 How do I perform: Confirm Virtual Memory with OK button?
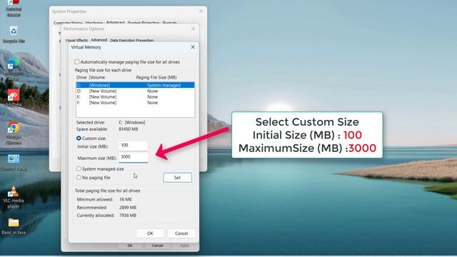coord(150,233)
